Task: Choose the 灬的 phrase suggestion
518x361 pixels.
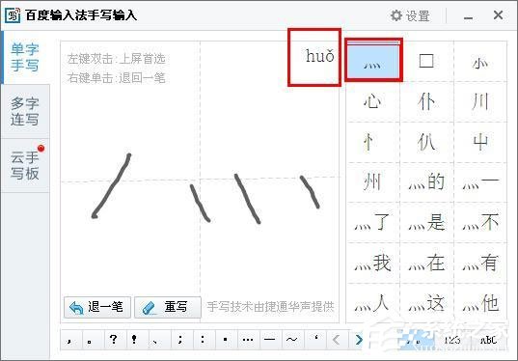Action: (426, 182)
